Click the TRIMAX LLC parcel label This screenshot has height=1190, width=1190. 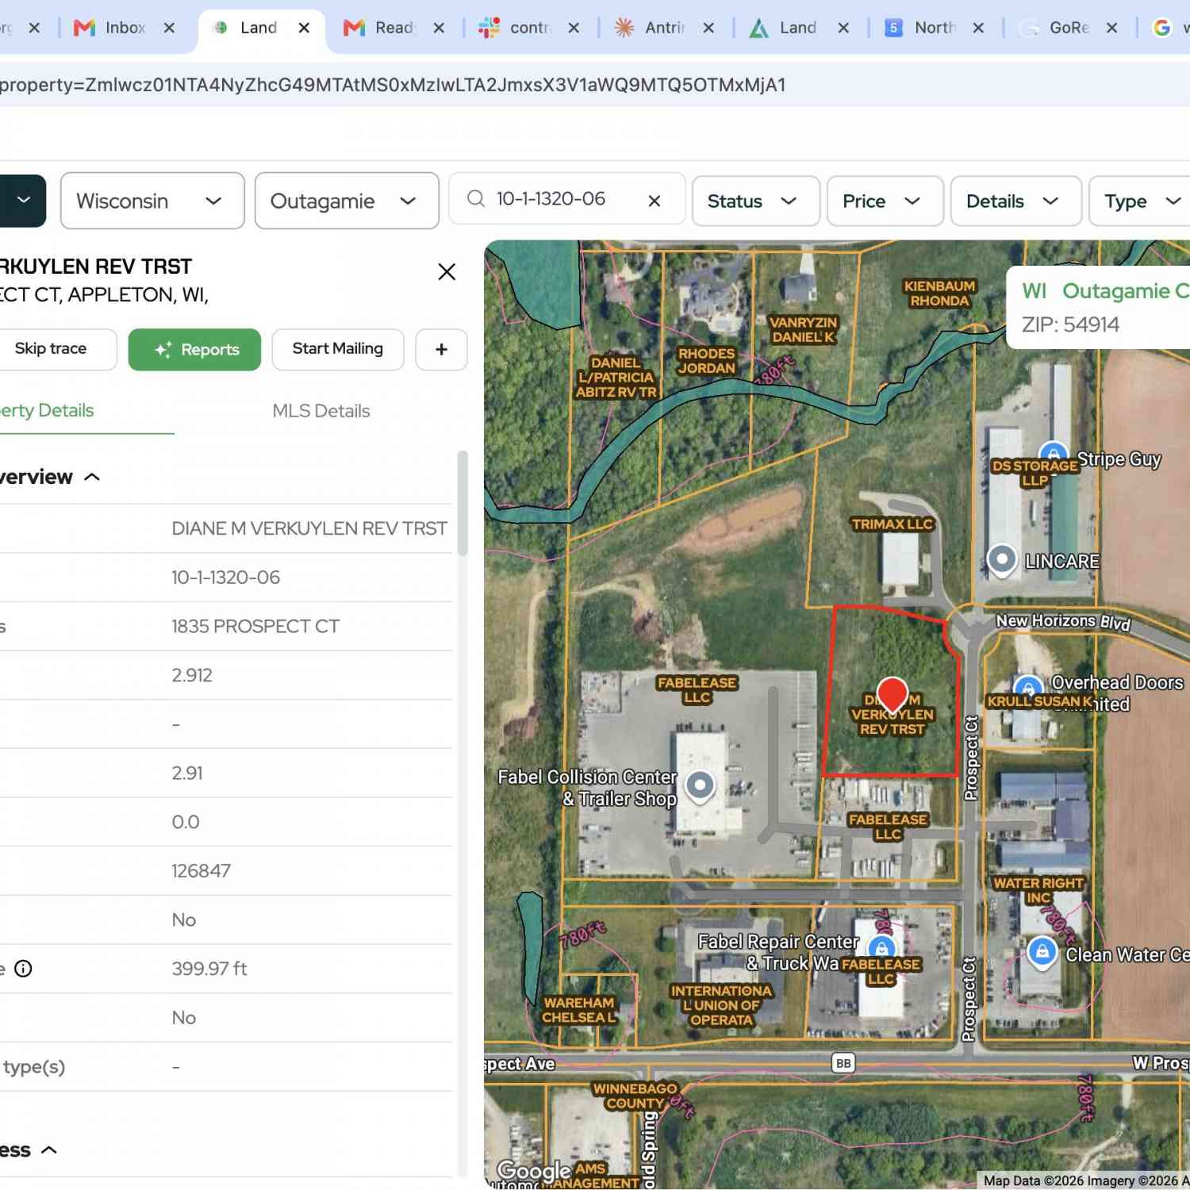[x=892, y=524]
